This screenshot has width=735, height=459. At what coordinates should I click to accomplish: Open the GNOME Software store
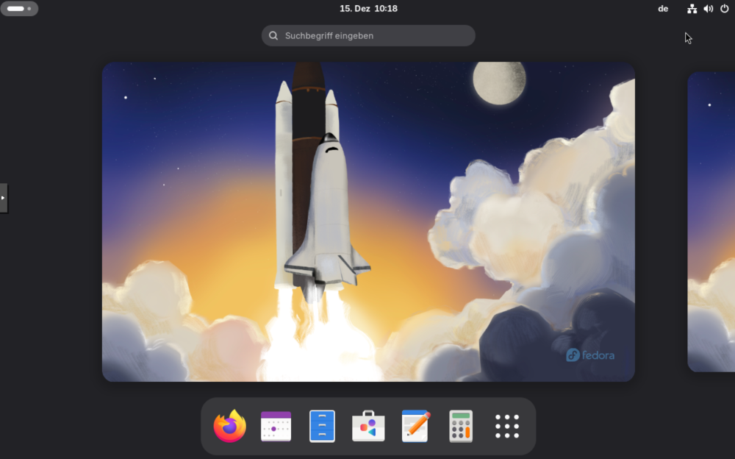(x=367, y=426)
